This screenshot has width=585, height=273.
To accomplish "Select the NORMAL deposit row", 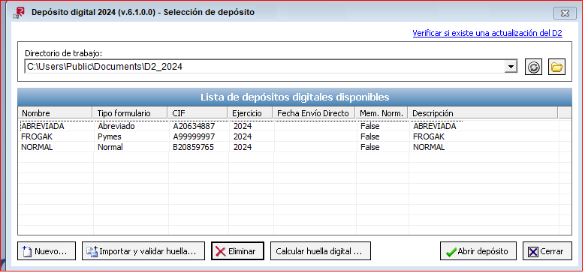I will [x=294, y=147].
